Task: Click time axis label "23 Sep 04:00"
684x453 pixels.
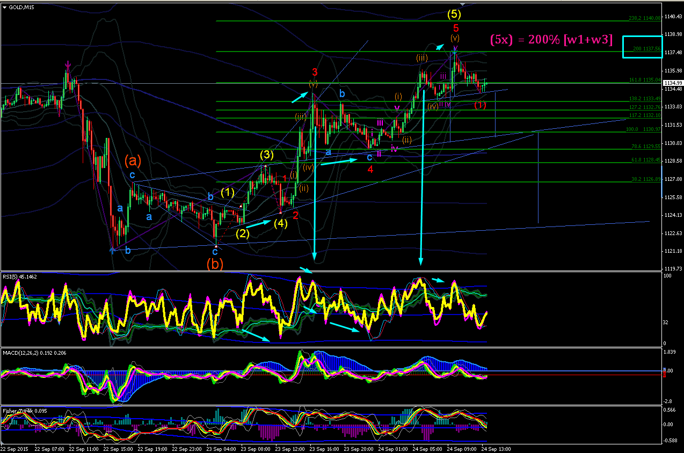Action: [221, 449]
